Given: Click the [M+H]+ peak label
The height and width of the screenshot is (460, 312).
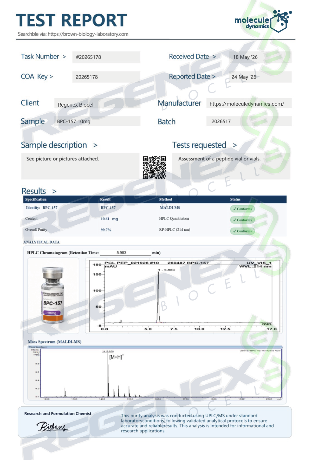Looking at the screenshot, I should 116,357.
